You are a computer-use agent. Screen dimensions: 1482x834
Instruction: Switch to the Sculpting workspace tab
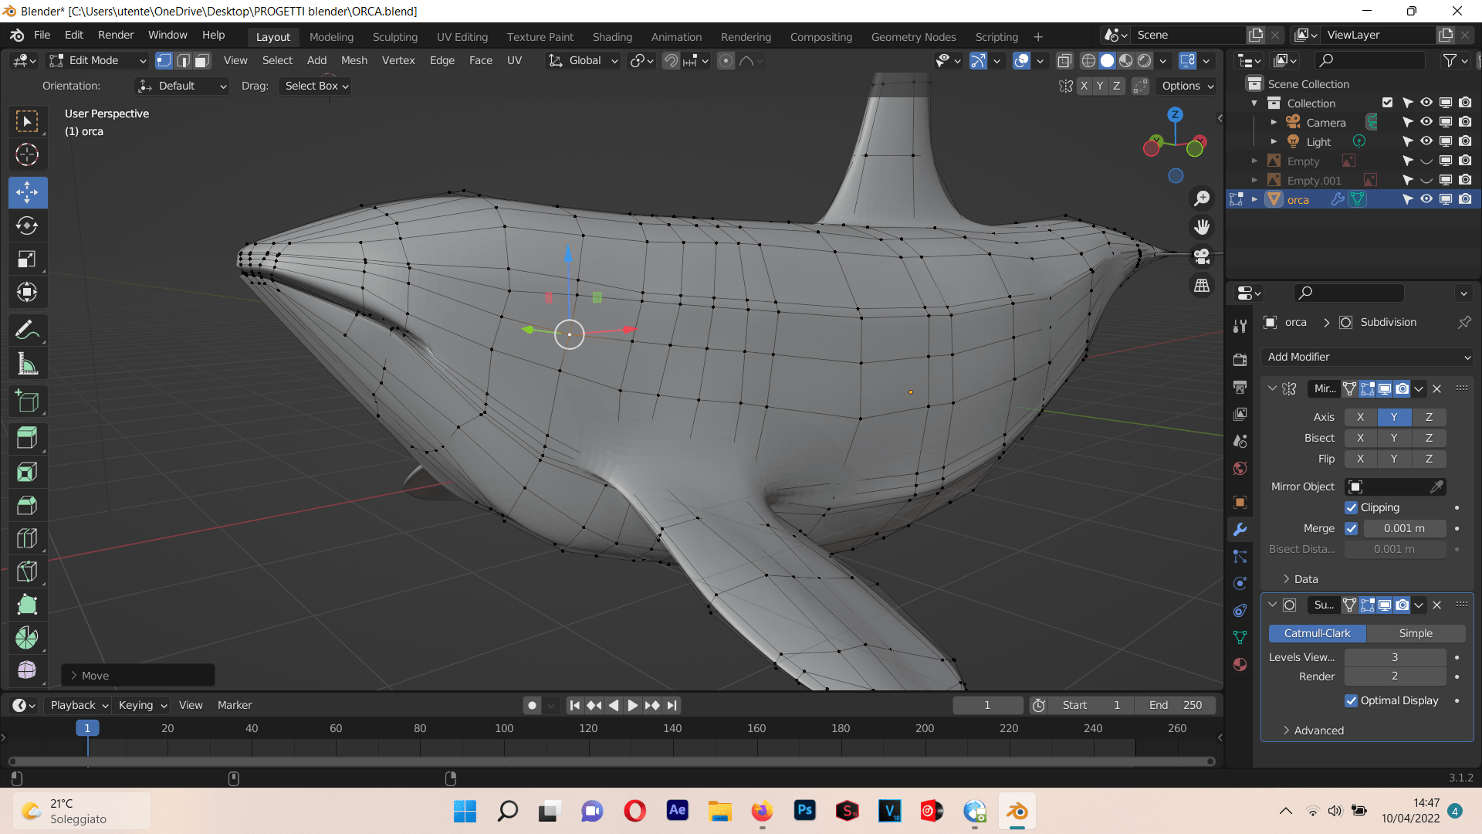click(394, 37)
